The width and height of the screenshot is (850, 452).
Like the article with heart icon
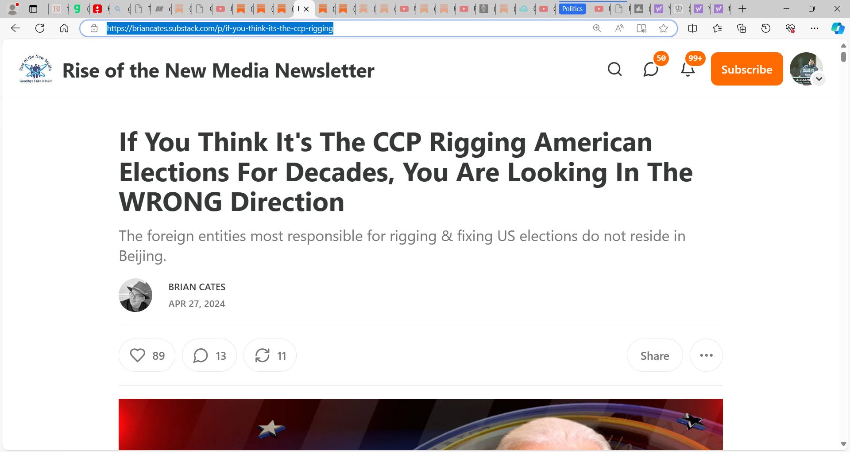coord(147,355)
